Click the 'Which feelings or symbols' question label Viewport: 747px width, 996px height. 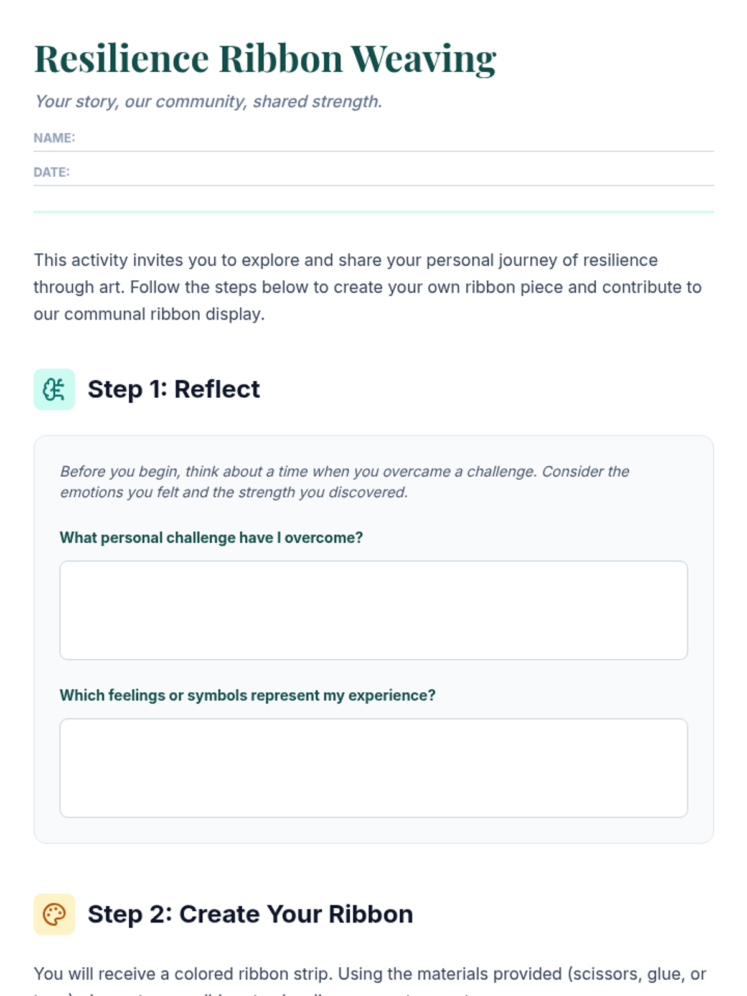(247, 695)
